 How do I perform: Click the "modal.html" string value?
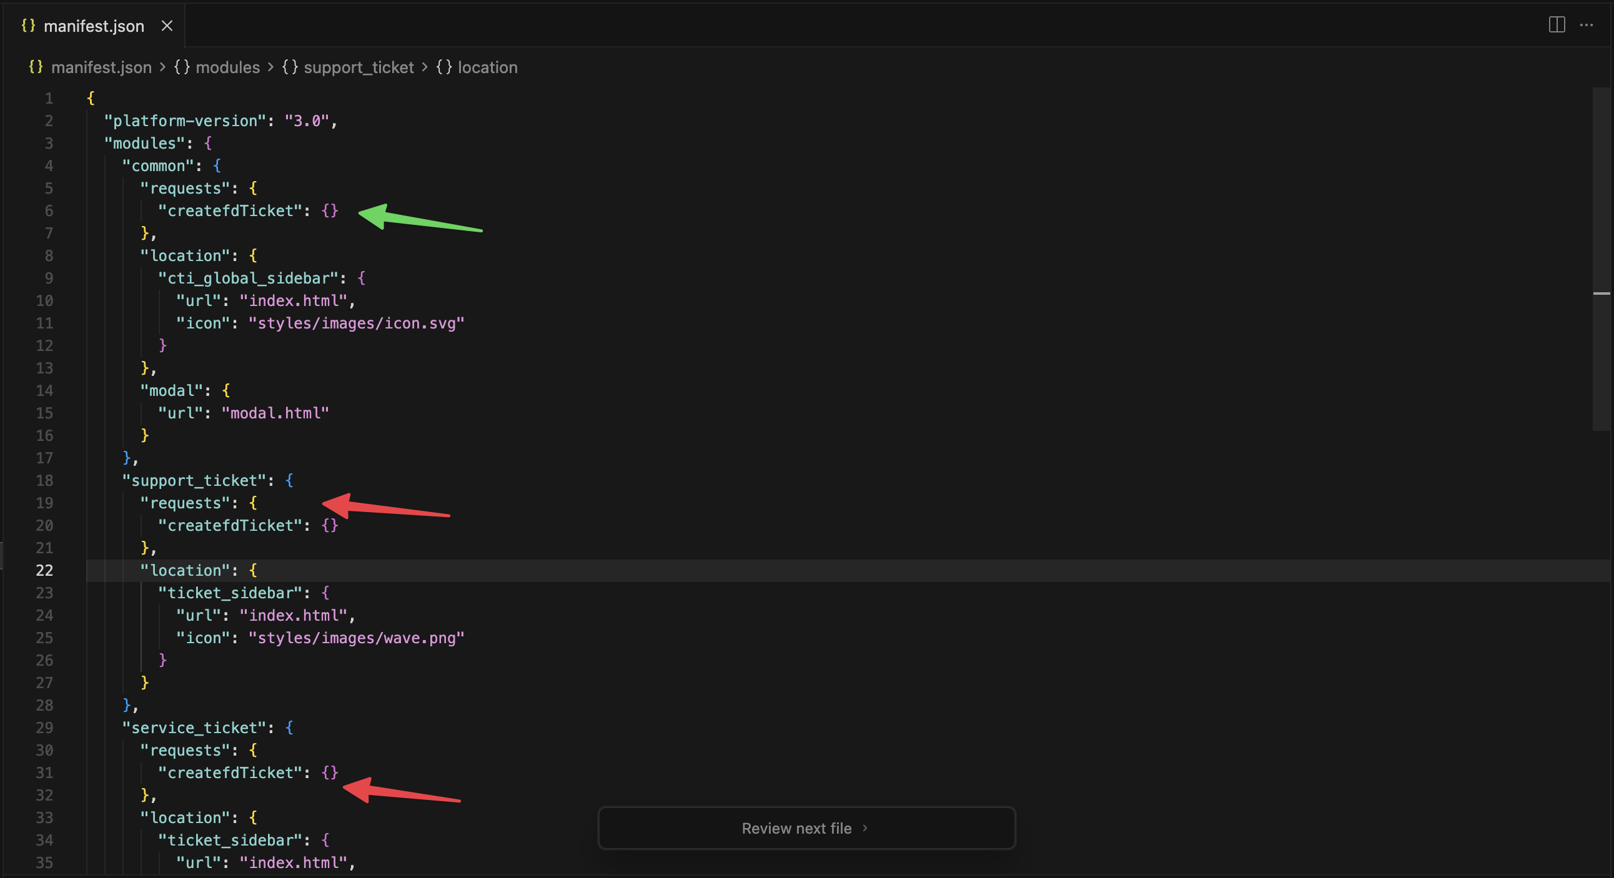point(275,413)
